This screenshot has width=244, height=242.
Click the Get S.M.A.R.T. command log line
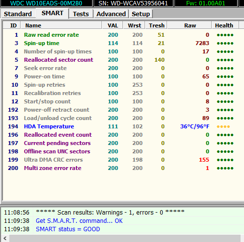(79, 221)
